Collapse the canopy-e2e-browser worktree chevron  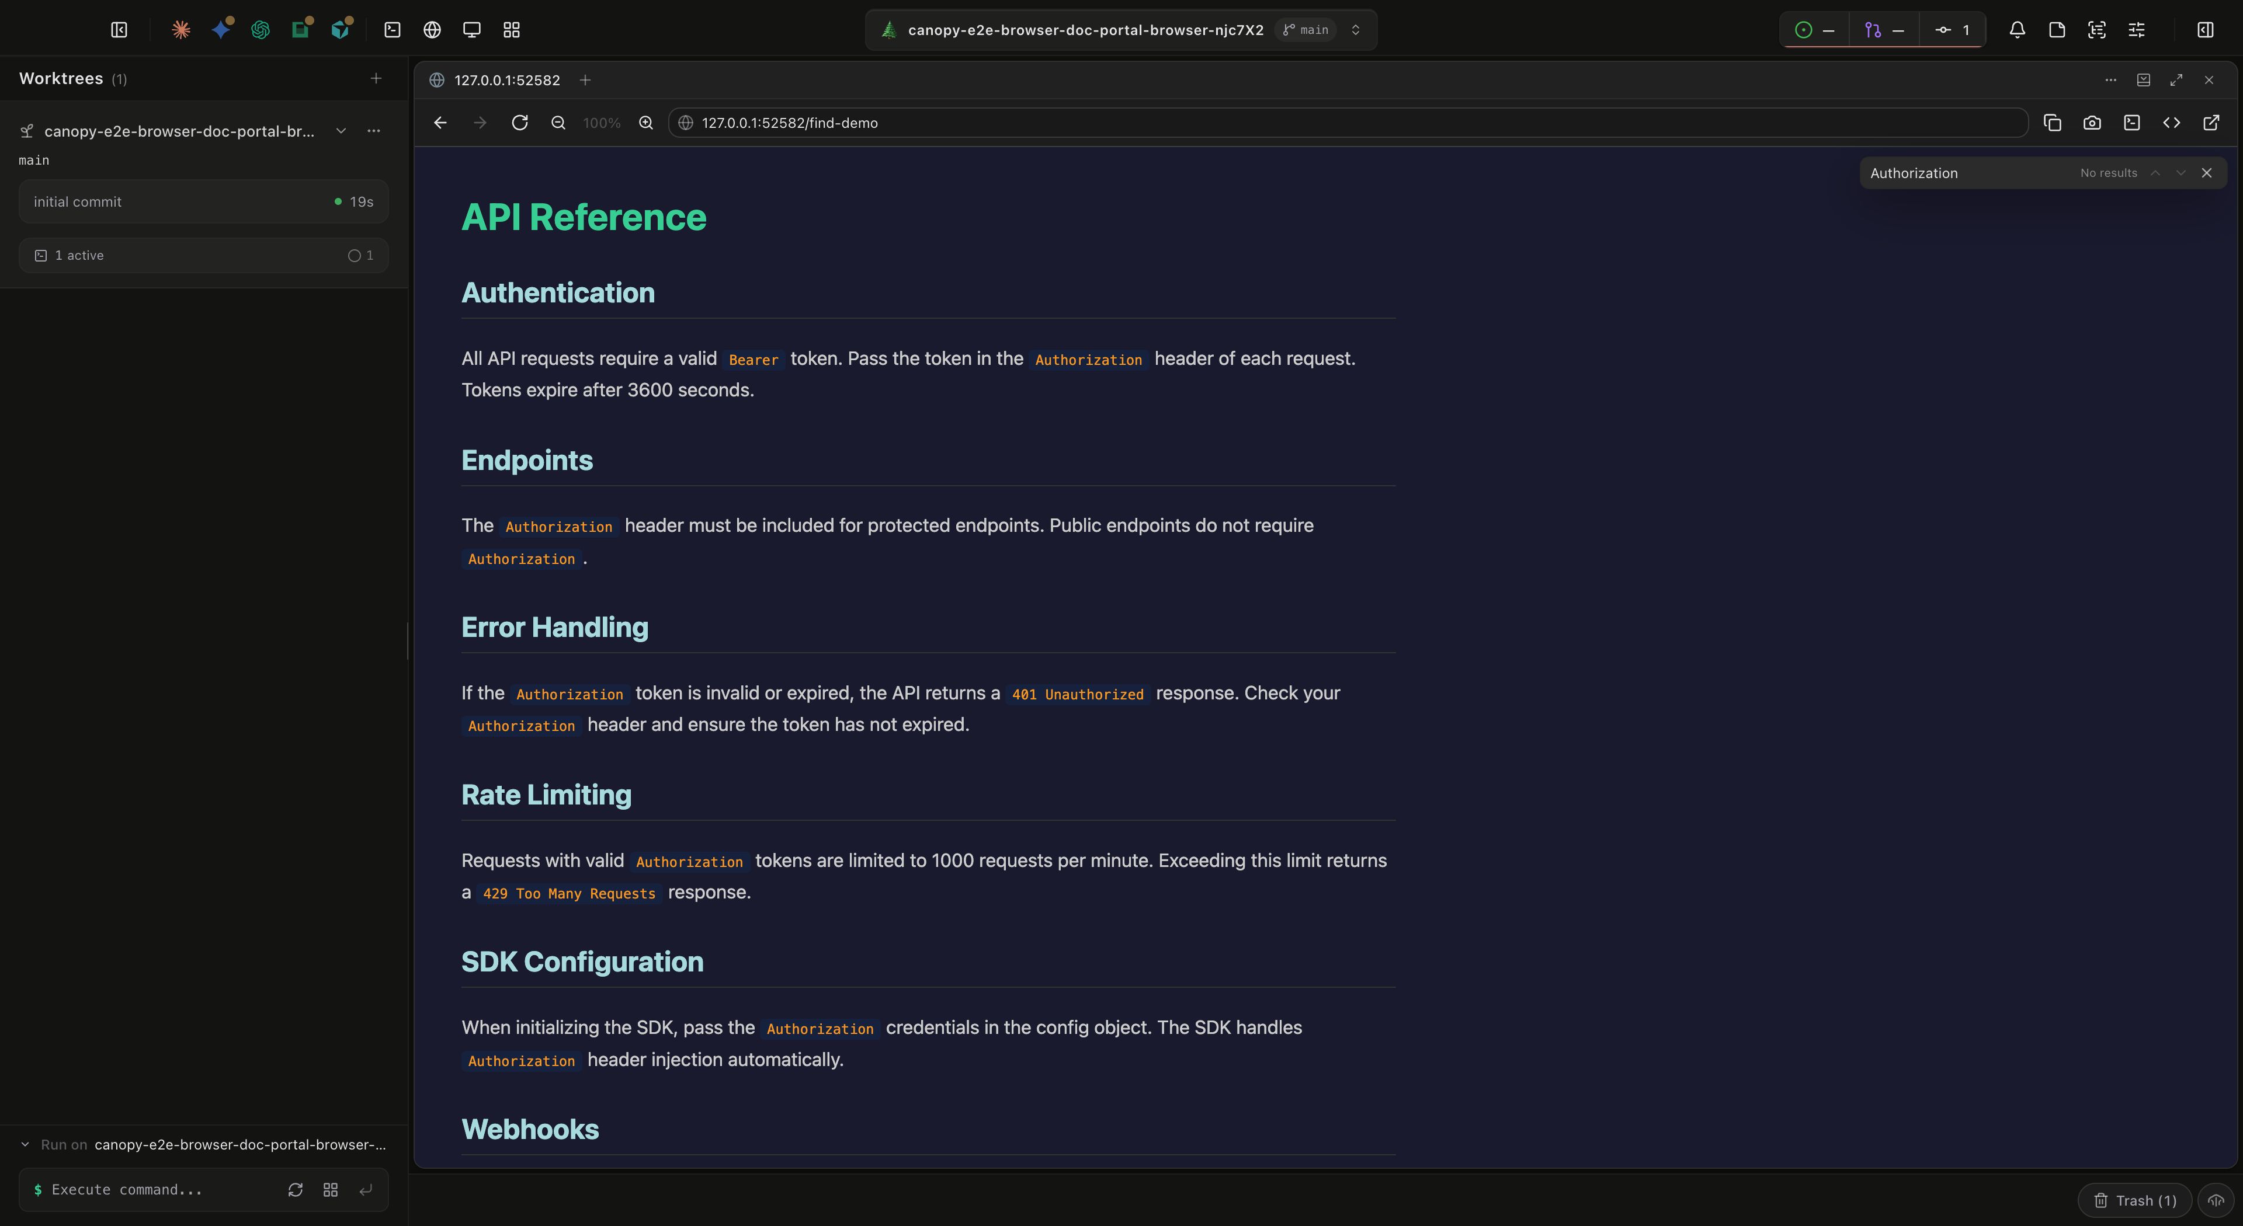341,131
